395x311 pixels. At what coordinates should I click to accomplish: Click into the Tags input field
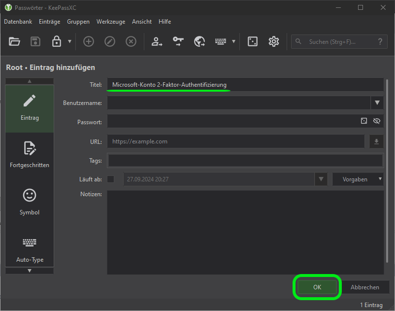(245, 161)
